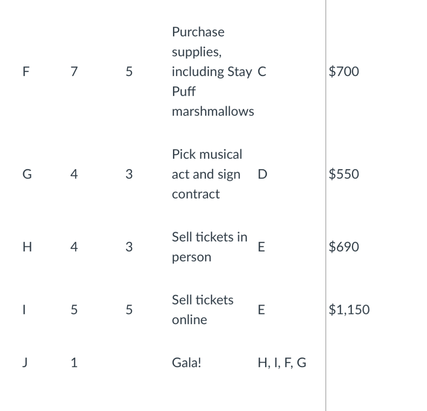Click the Gala! activity description
The height and width of the screenshot is (411, 427).
point(186,363)
